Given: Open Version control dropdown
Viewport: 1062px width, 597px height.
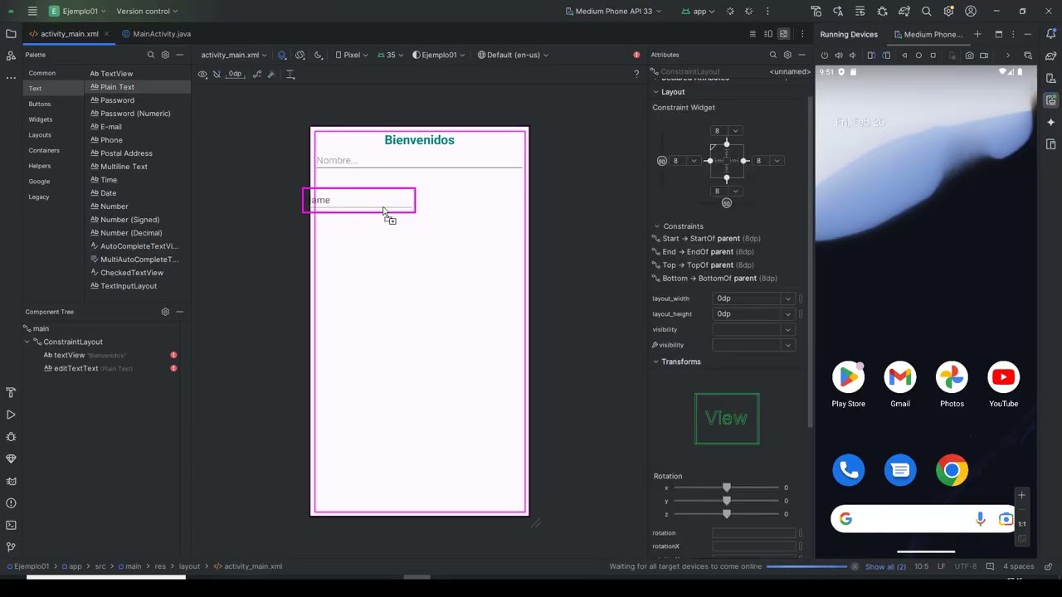Looking at the screenshot, I should click(147, 12).
